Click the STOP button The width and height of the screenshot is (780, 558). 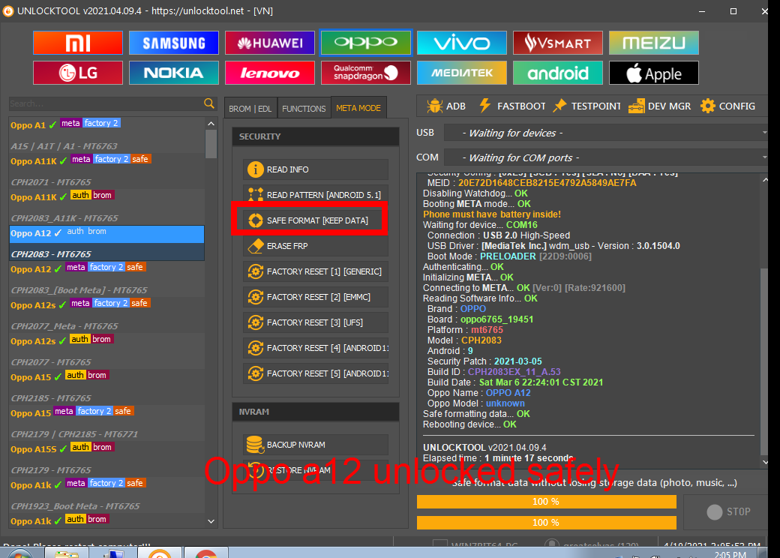click(726, 511)
